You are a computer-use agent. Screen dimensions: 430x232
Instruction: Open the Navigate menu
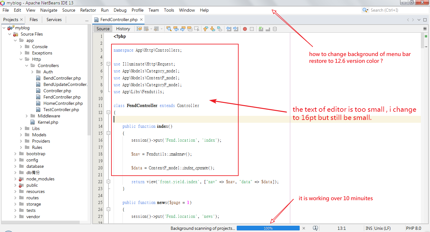pyautogui.click(x=49, y=10)
